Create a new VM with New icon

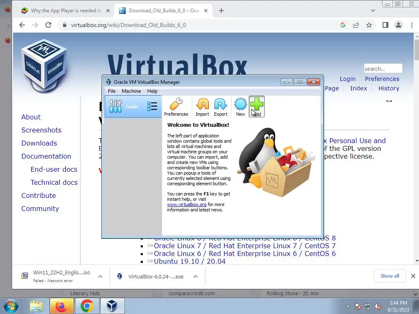240,107
